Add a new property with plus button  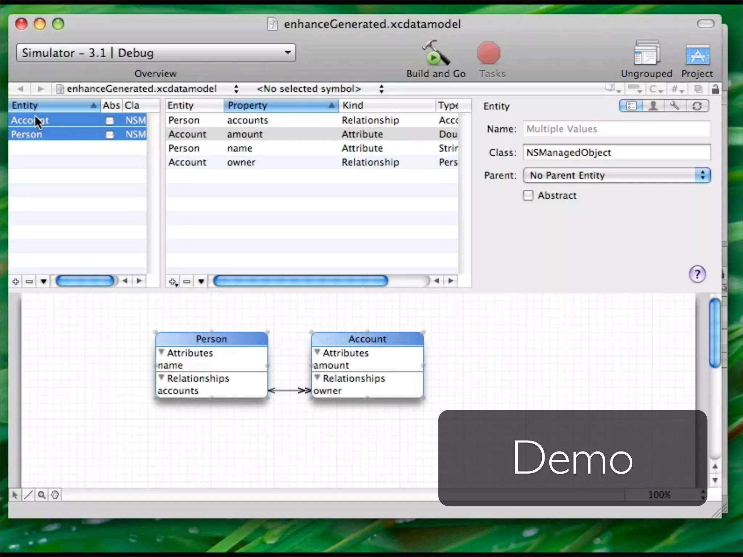click(173, 281)
